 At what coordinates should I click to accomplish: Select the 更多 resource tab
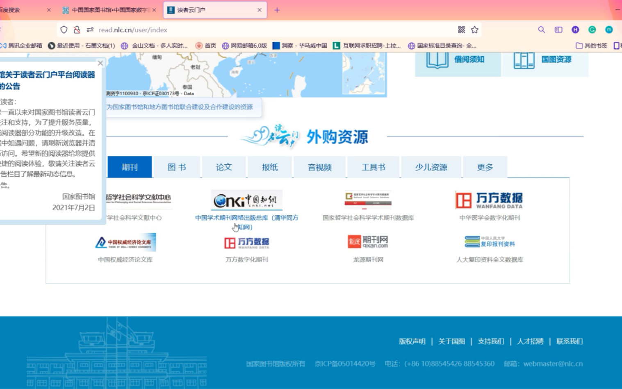(485, 167)
